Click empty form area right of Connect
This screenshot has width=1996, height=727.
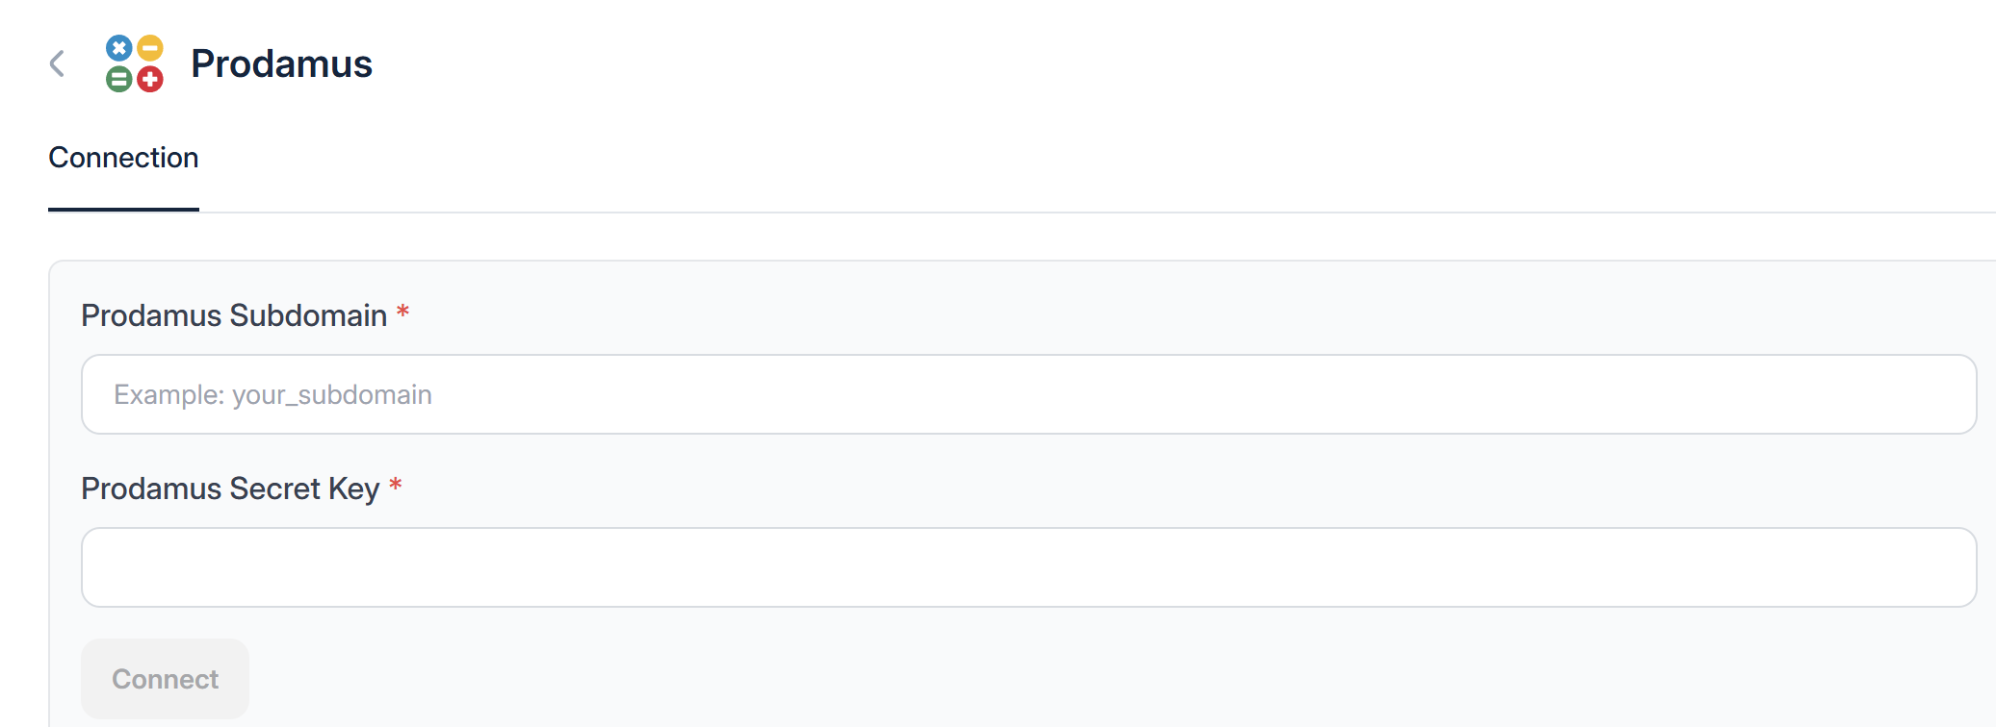click(1059, 679)
